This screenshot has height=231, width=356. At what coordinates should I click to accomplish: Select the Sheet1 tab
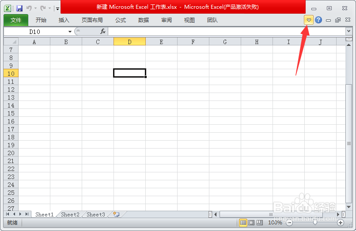tap(44, 214)
